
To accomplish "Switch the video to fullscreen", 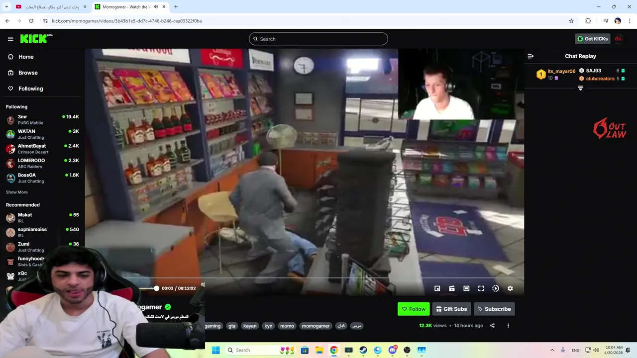I will click(x=481, y=288).
